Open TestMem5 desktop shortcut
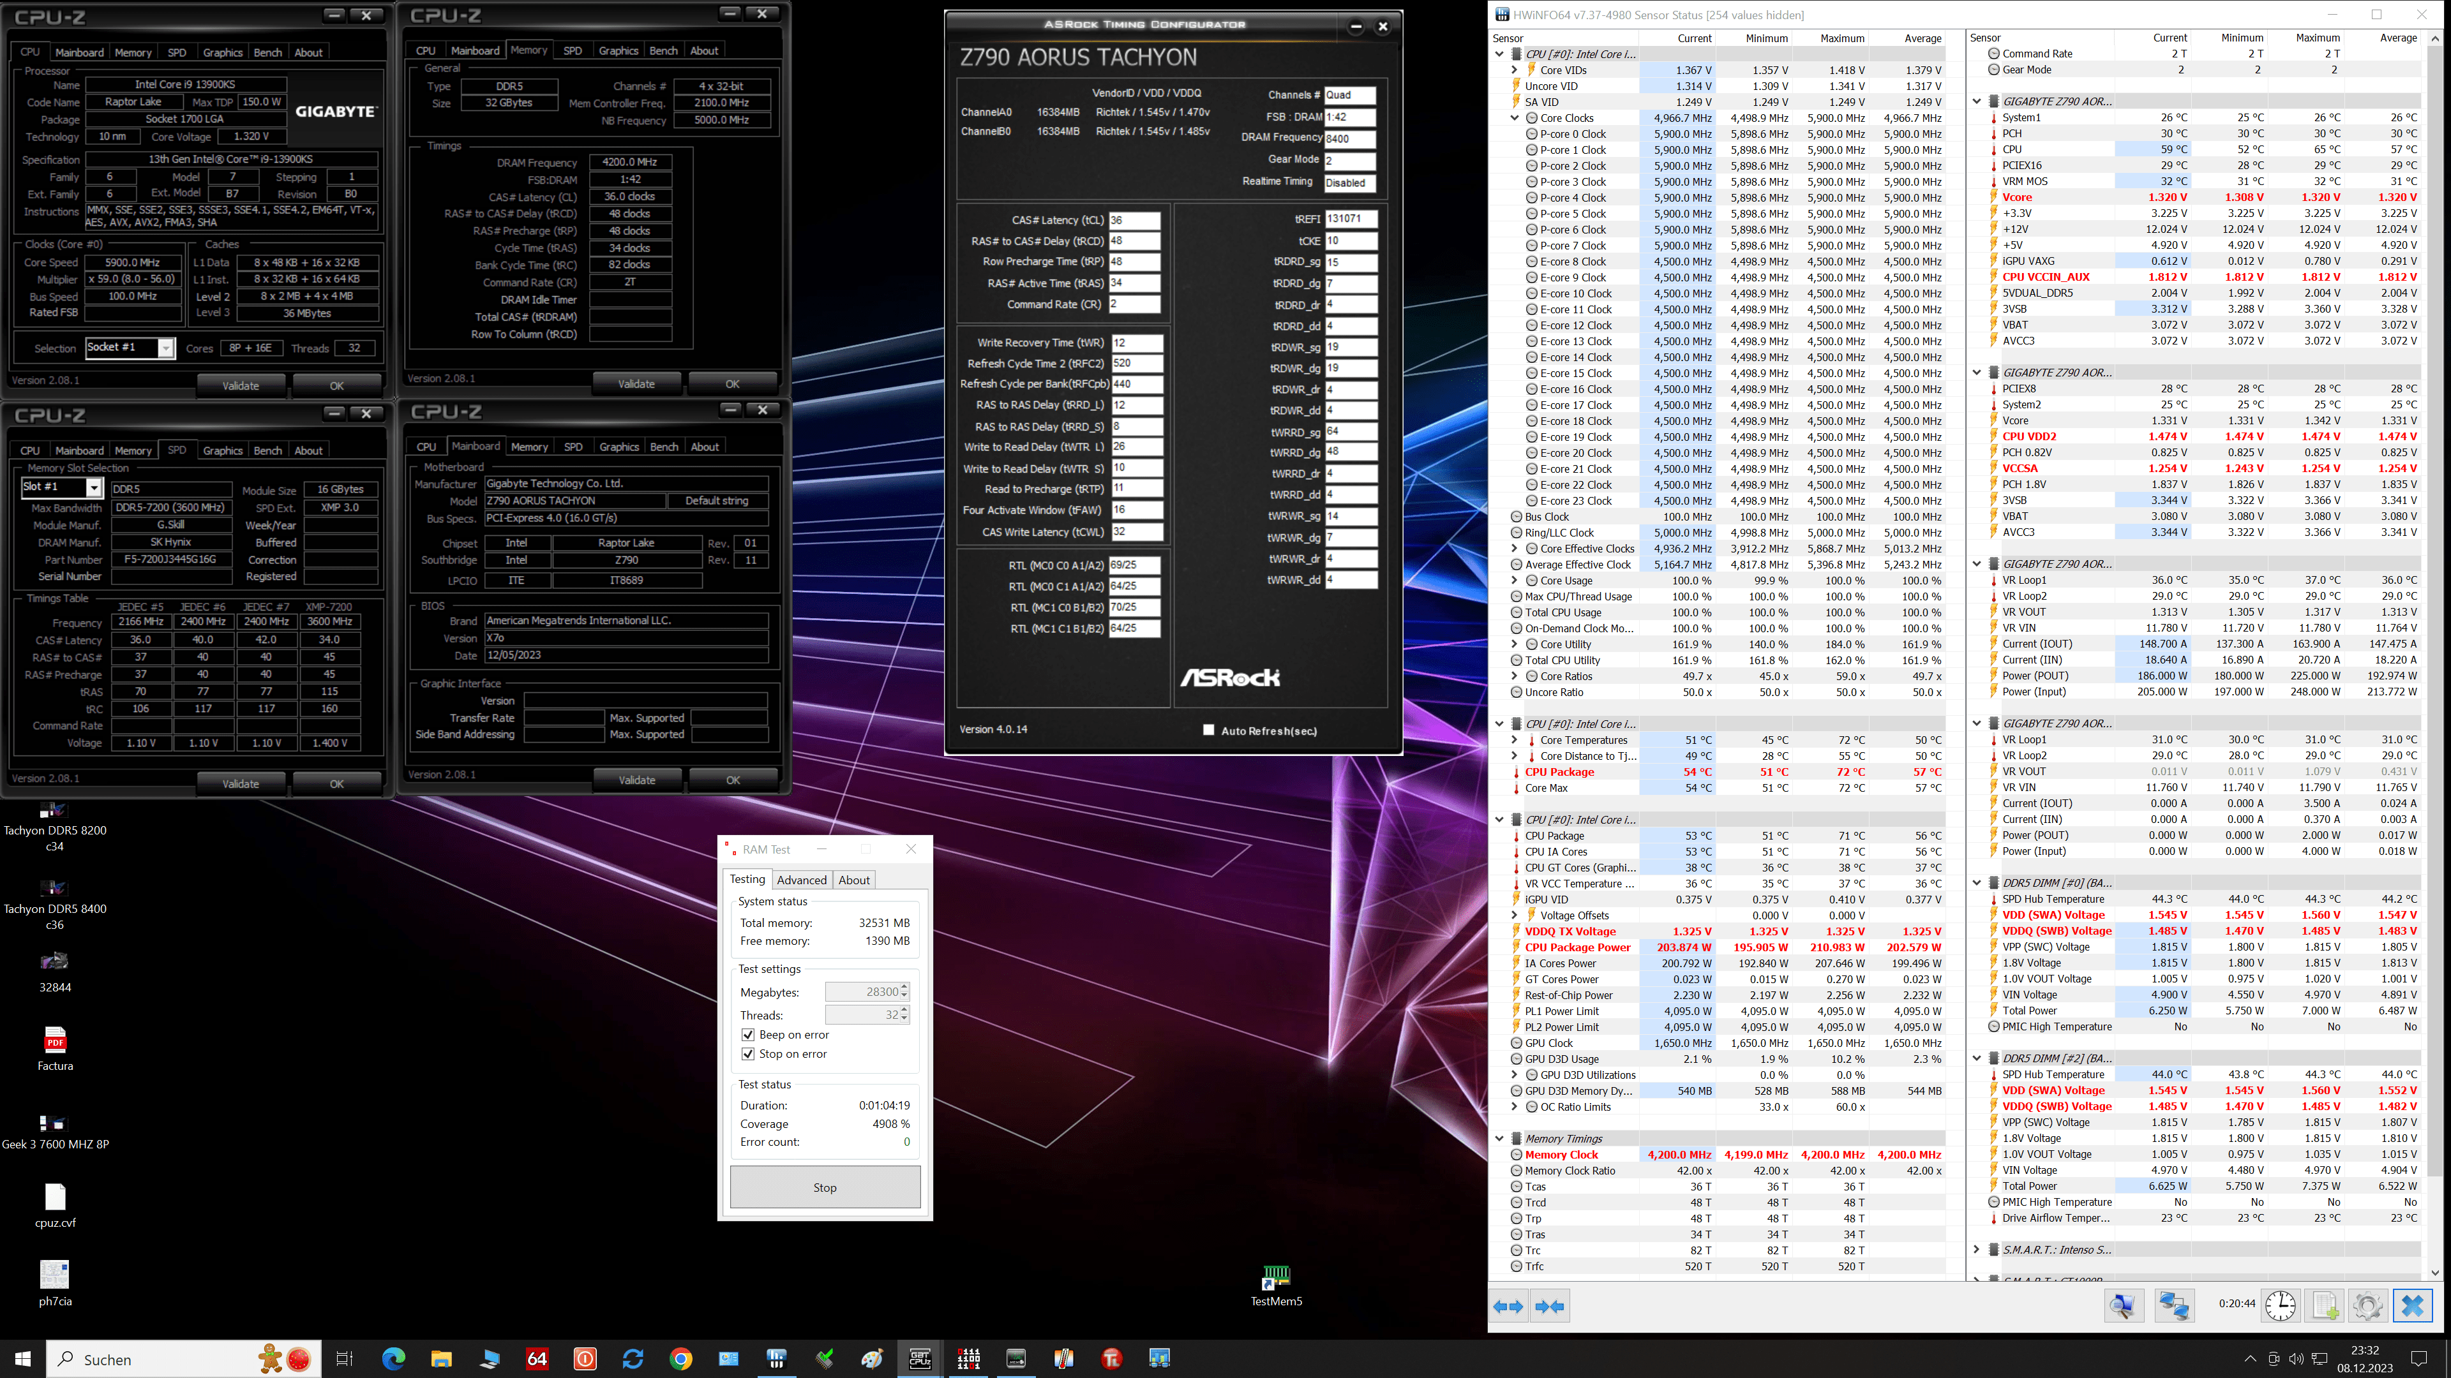2451x1378 pixels. click(1276, 1285)
